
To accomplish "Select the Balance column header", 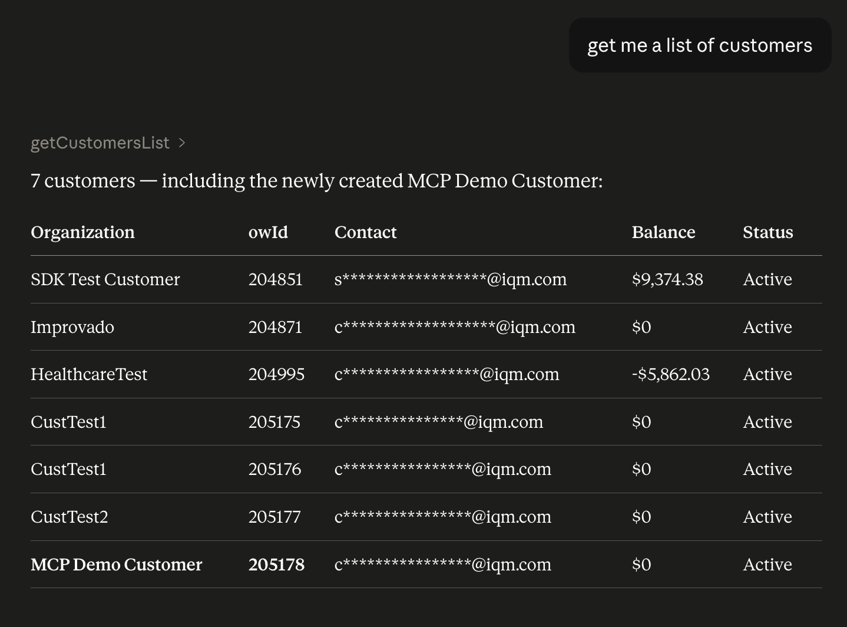I will (x=663, y=232).
